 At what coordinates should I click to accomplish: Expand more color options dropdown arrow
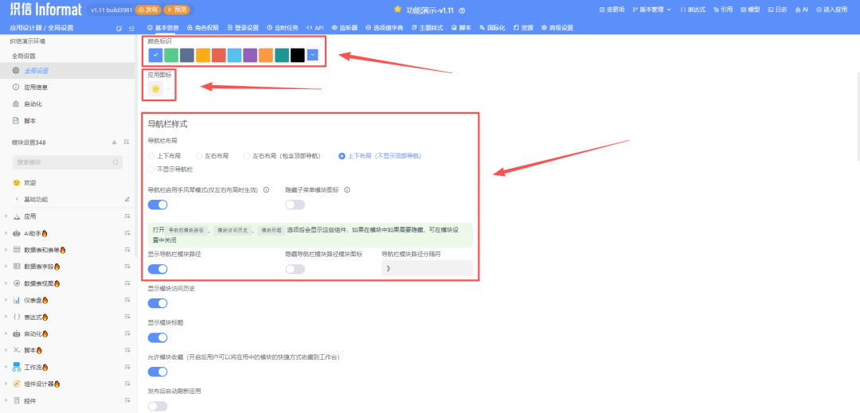coord(313,55)
